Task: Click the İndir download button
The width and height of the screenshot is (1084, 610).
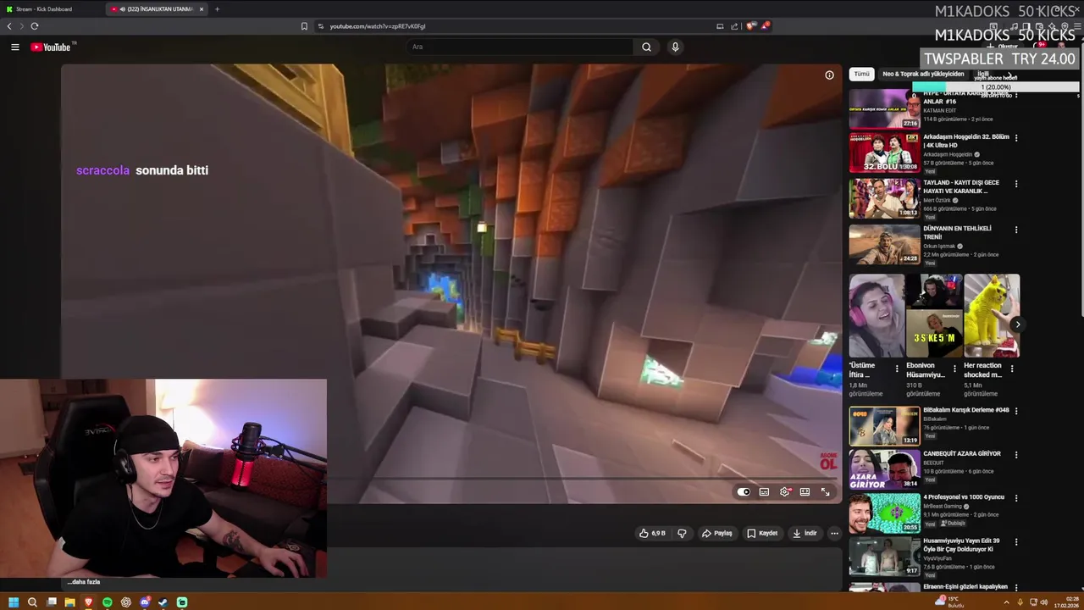Action: pyautogui.click(x=805, y=533)
